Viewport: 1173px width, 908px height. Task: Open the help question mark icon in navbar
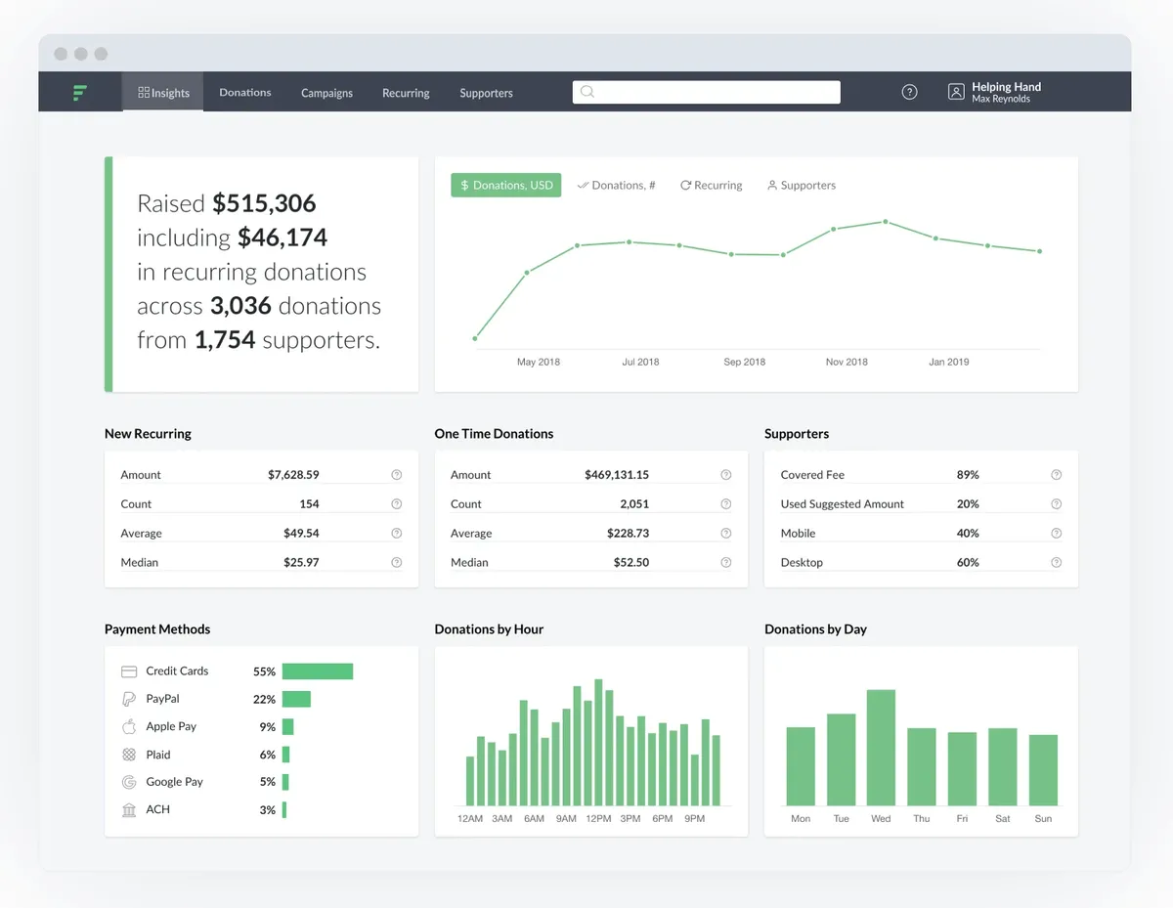909,92
